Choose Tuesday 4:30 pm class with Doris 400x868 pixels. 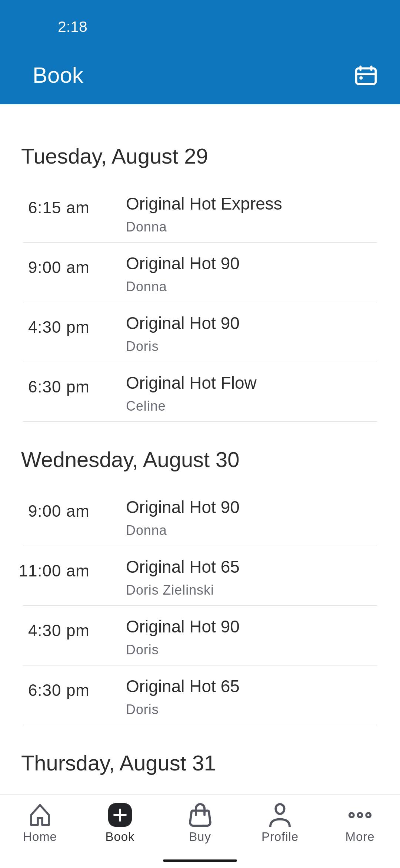[x=200, y=332]
